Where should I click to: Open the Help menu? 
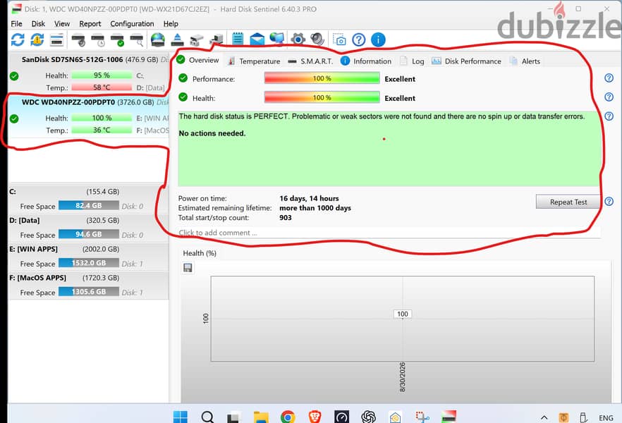click(x=171, y=24)
